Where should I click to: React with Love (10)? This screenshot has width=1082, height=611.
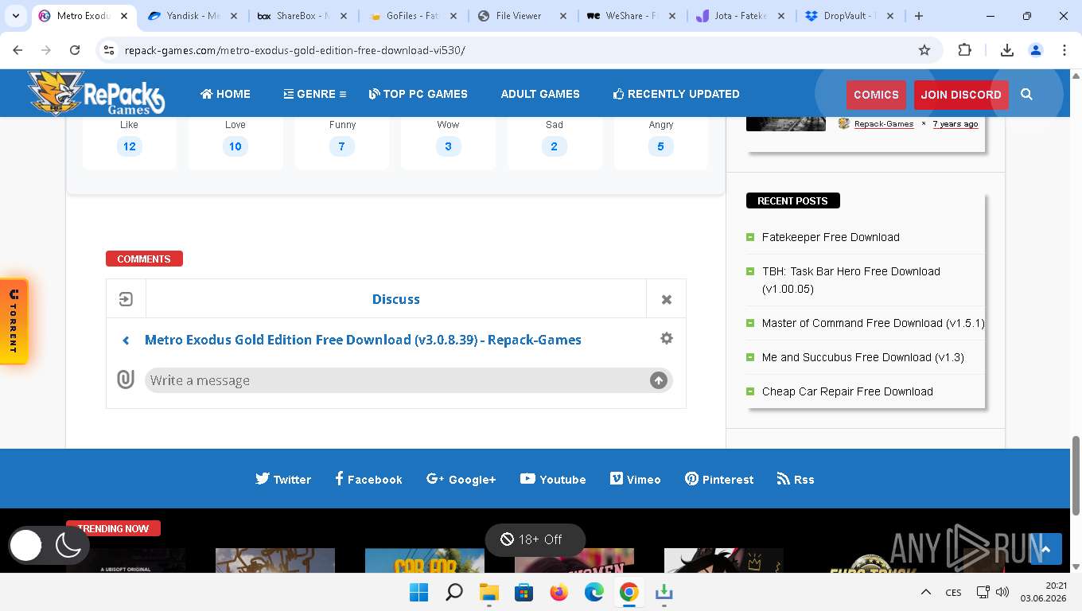coord(235,146)
